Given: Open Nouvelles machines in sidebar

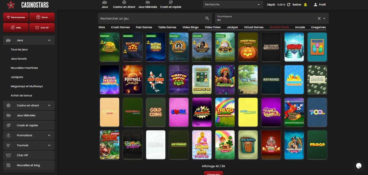Looking at the screenshot, I should [24, 68].
